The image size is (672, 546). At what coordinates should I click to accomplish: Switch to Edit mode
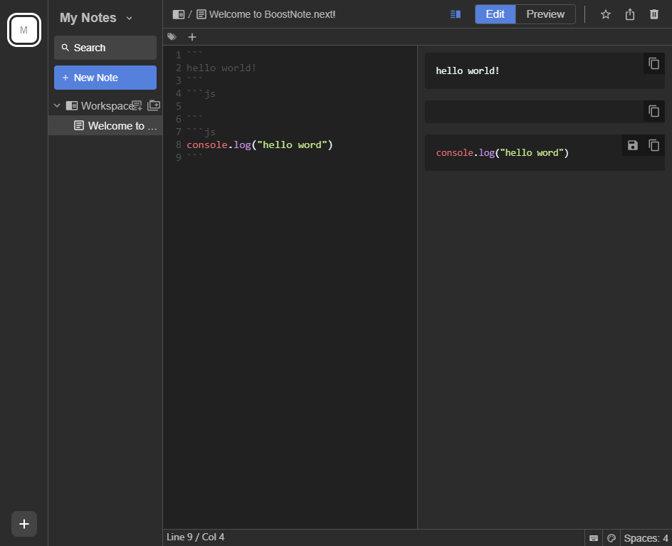pyautogui.click(x=495, y=14)
